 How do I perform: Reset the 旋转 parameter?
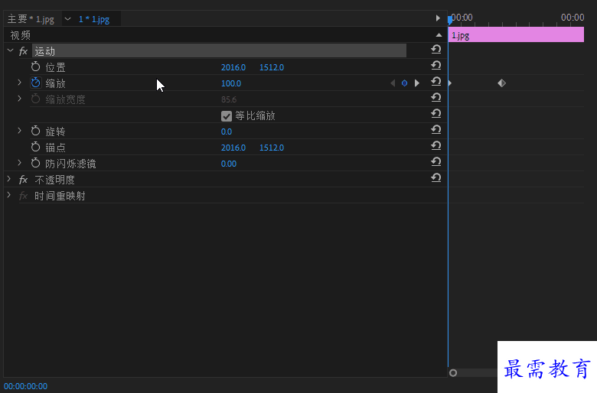click(436, 129)
